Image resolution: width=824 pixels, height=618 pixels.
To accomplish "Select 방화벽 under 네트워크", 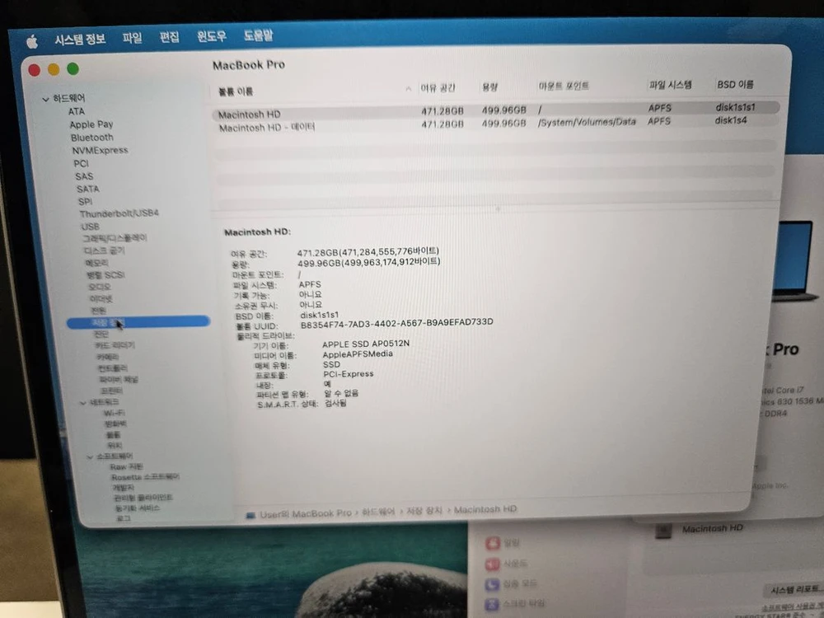I will (115, 424).
